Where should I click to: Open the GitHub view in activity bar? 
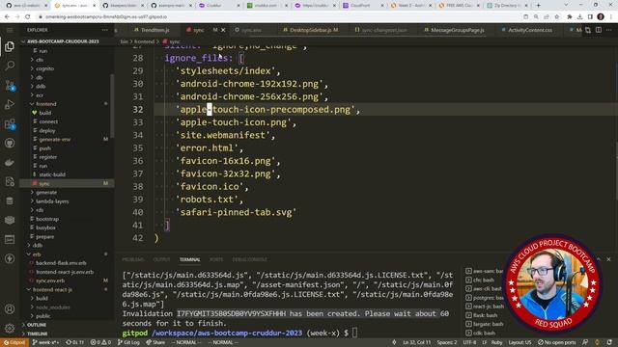(x=10, y=144)
